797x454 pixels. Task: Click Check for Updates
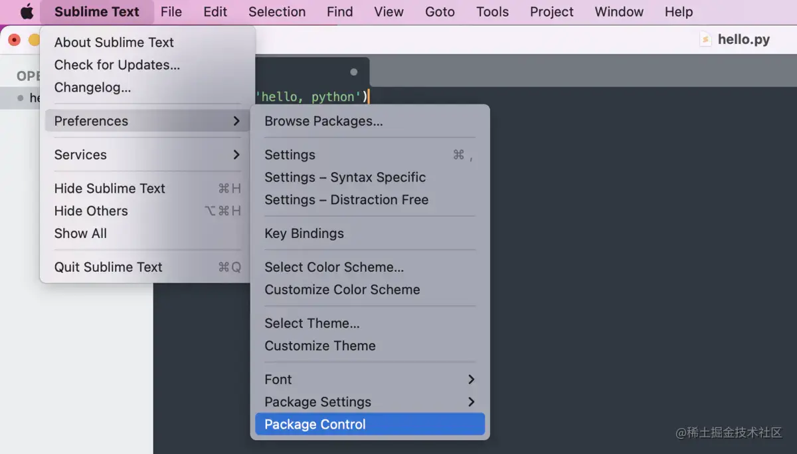117,65
